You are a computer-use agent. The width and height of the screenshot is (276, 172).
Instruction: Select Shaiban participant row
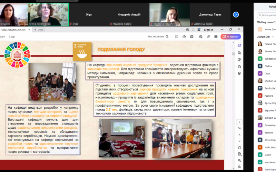(x=267, y=81)
